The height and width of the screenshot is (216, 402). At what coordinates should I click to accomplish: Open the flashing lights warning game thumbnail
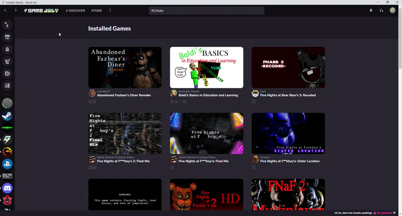click(x=125, y=195)
